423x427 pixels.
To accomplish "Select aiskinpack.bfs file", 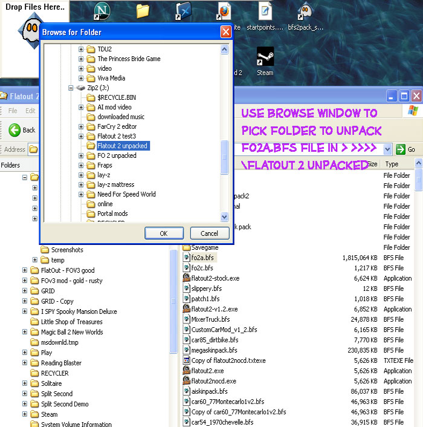I will pos(209,391).
